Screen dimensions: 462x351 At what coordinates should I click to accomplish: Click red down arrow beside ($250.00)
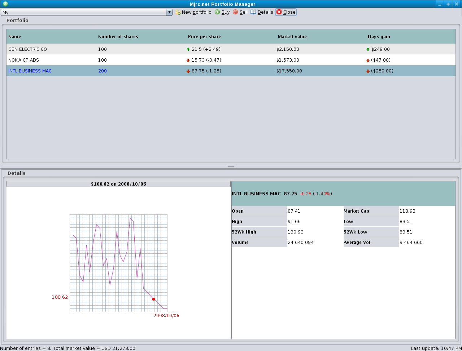(368, 71)
